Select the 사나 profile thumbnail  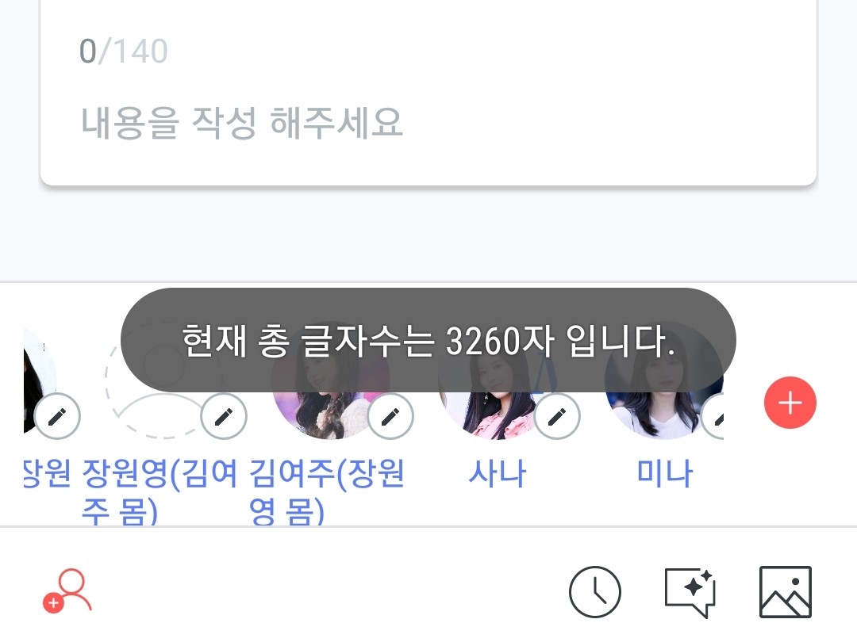(x=498, y=380)
